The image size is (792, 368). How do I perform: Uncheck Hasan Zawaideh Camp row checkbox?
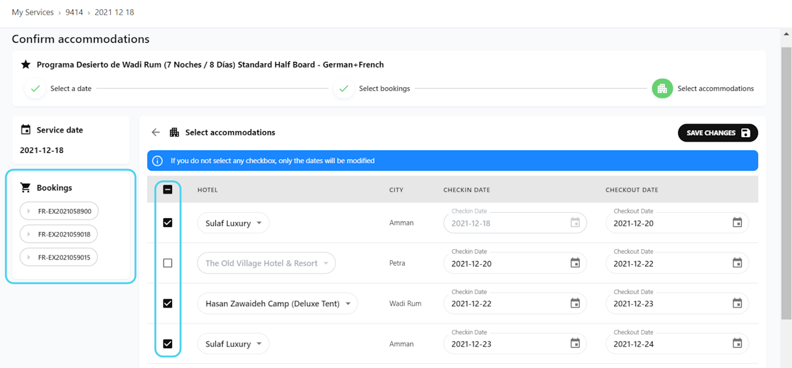tap(168, 303)
